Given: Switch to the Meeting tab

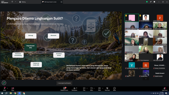Looking at the screenshot, I should (22, 2).
